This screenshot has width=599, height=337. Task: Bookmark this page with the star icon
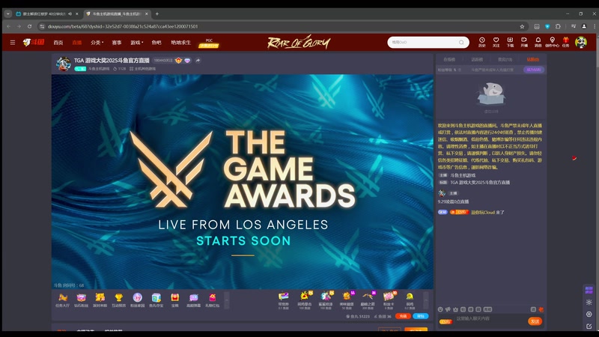522,26
